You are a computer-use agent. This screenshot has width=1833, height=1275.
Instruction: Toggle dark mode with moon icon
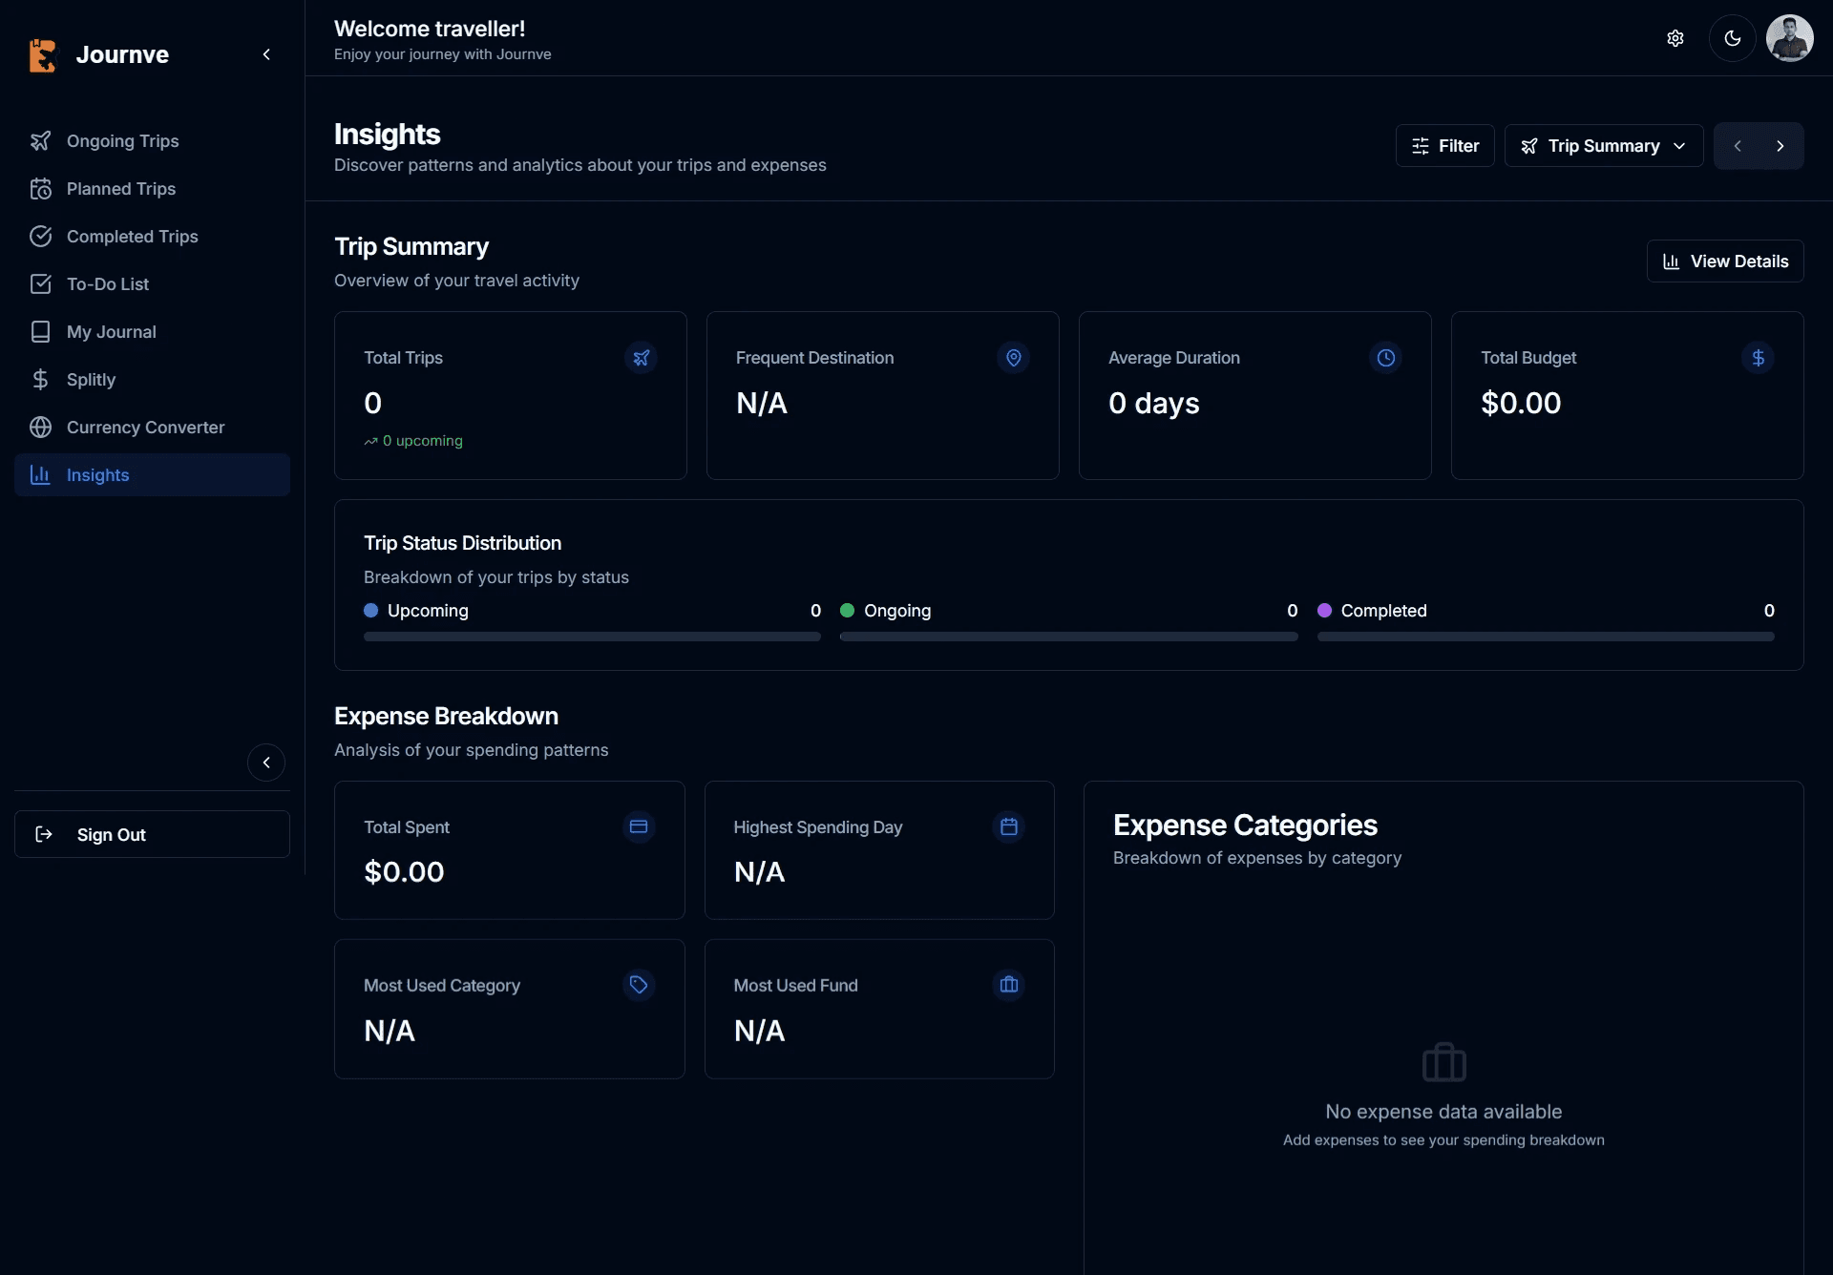[x=1733, y=38]
